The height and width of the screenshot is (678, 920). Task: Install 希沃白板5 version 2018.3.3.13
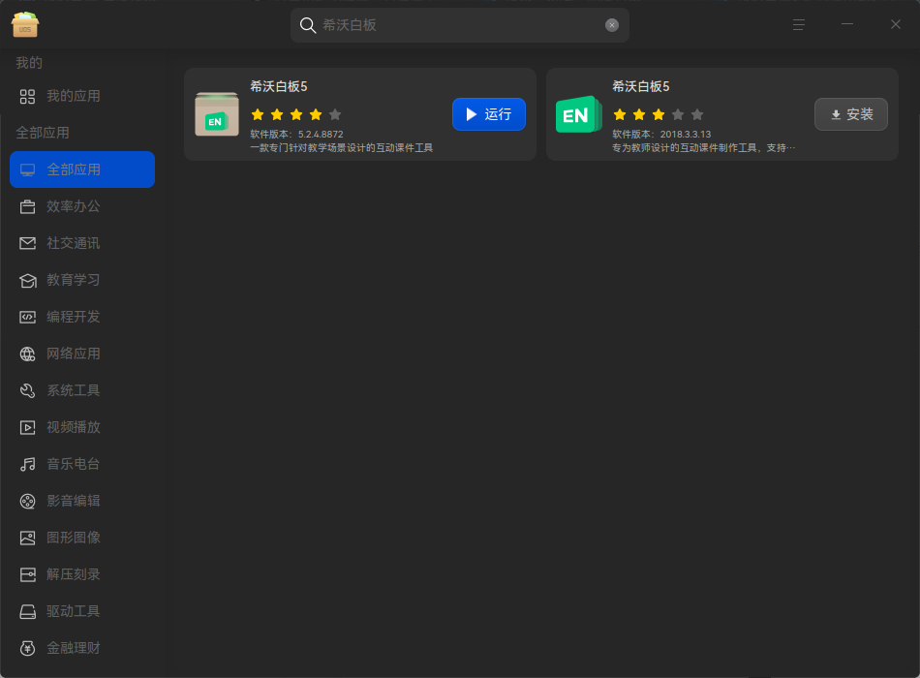point(851,114)
